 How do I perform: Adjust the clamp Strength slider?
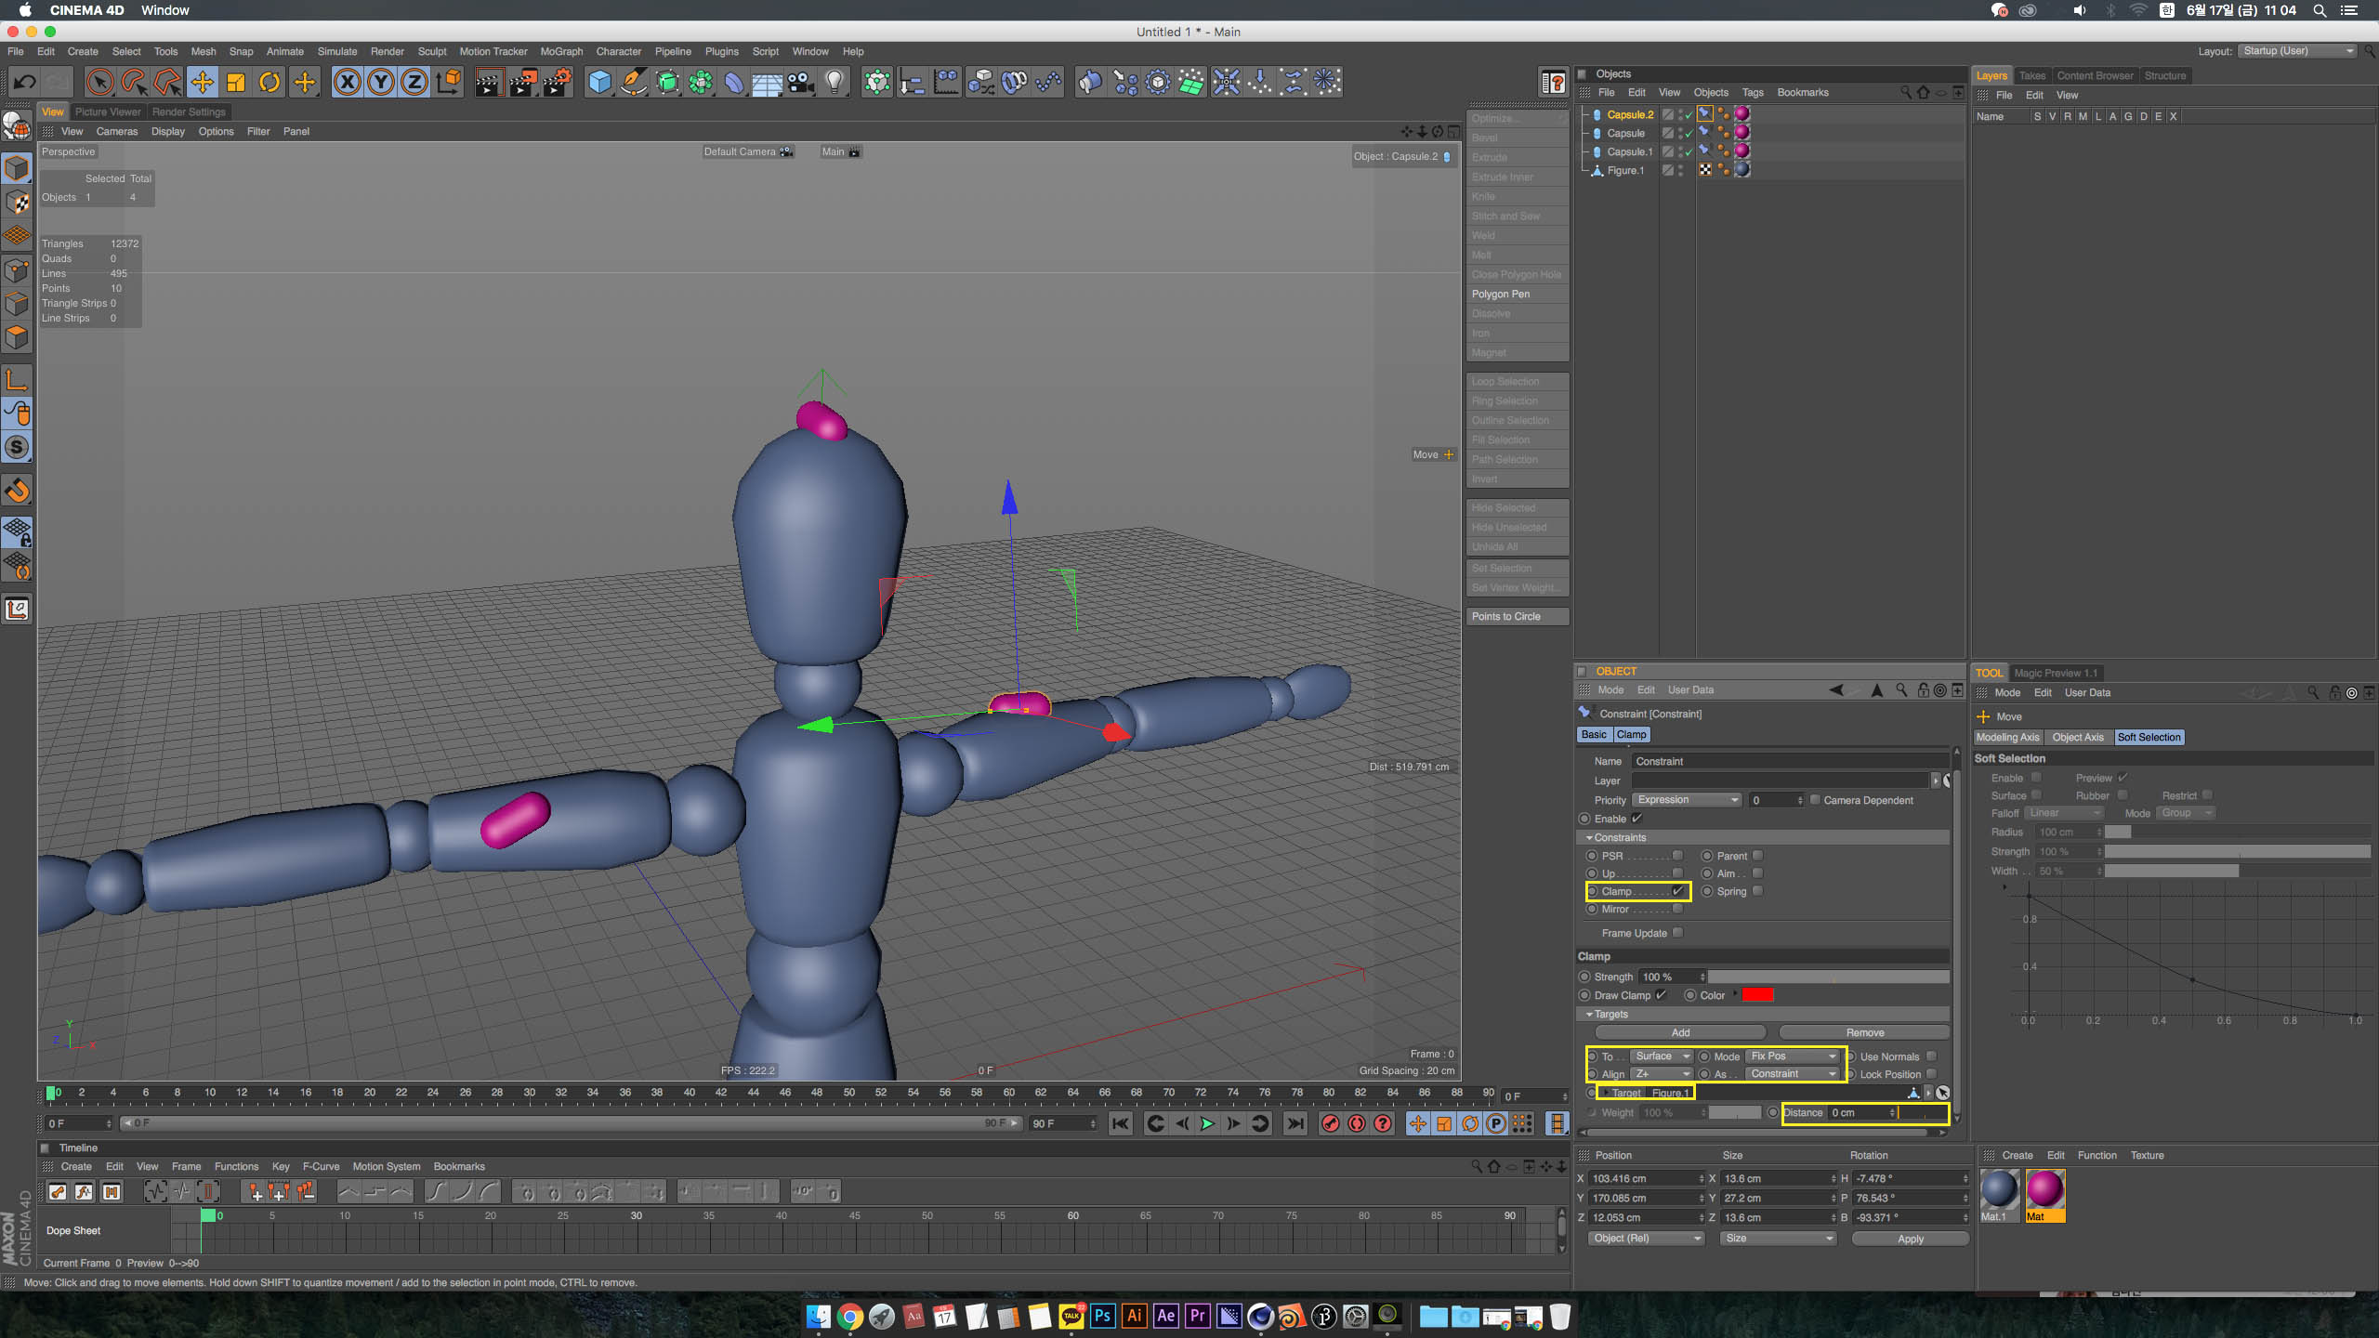coord(1829,977)
